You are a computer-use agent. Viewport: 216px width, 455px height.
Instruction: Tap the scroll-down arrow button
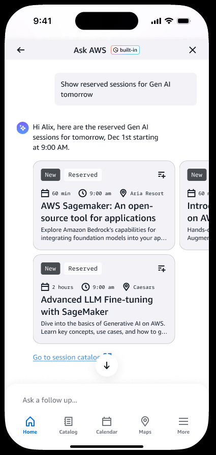(x=107, y=365)
